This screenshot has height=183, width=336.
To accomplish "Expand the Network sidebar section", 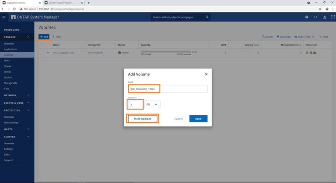I will click(x=28, y=95).
